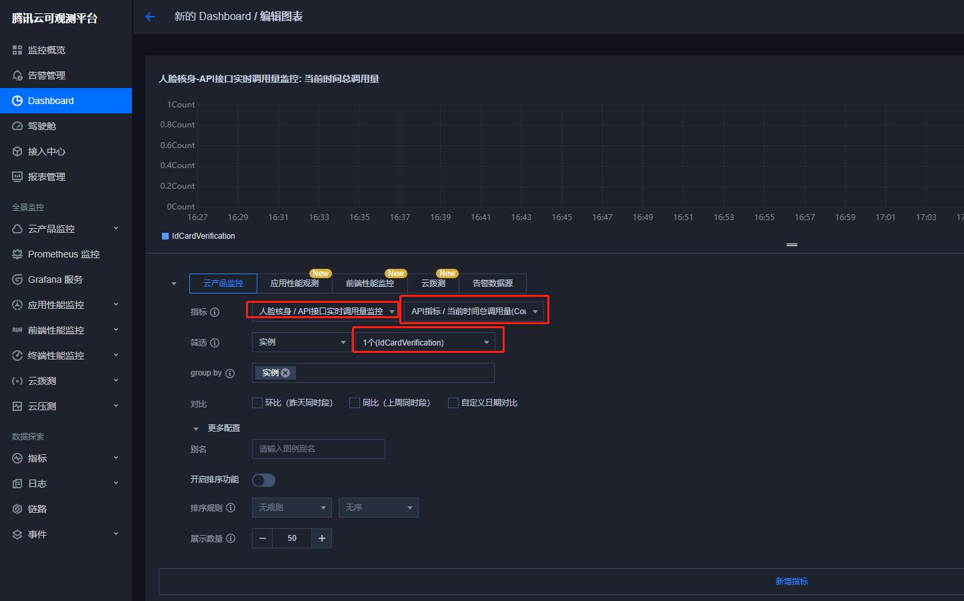964x601 pixels.
Task: Open the 人脸核身 / API接口实时调用量监控 dropdown
Action: click(325, 312)
